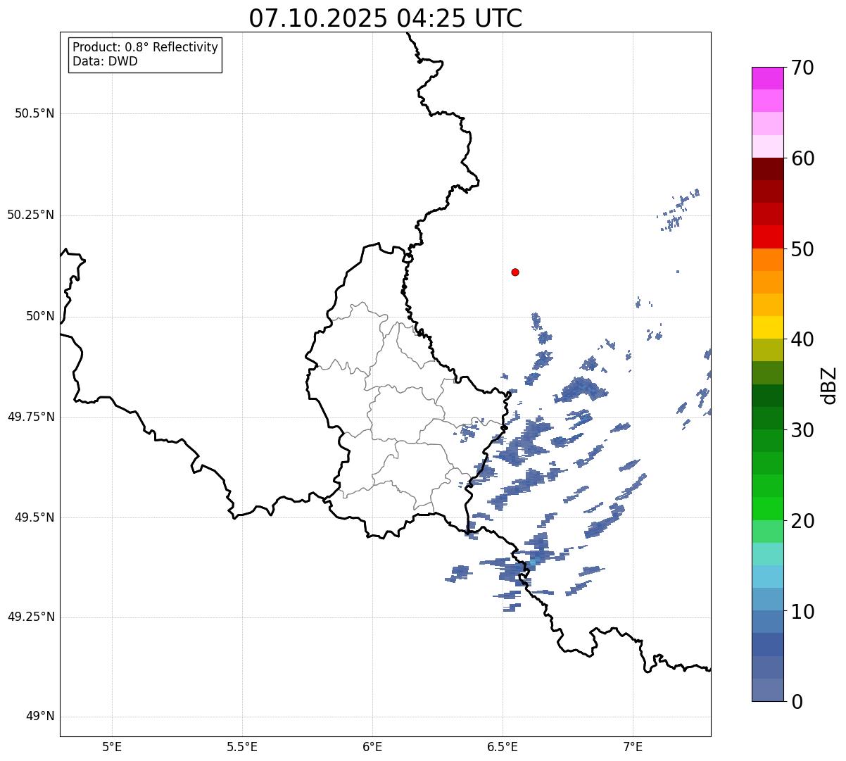
Task: Click the 49.25°N latitude label
Action: (x=30, y=617)
